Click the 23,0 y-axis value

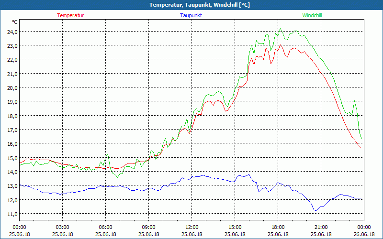click(x=12, y=45)
